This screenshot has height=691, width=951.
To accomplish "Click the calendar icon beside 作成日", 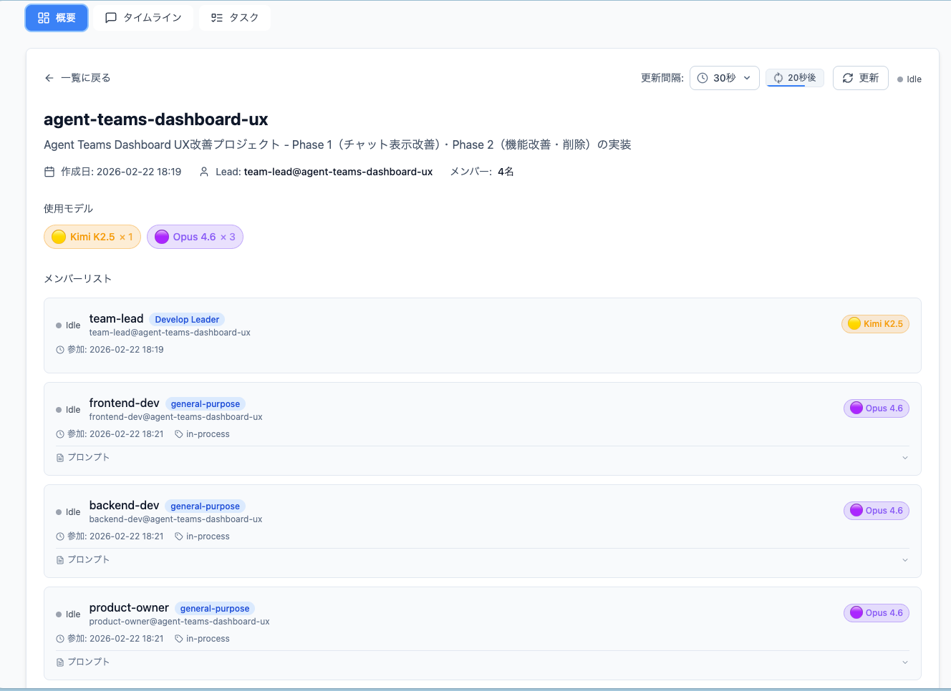I will 48,171.
